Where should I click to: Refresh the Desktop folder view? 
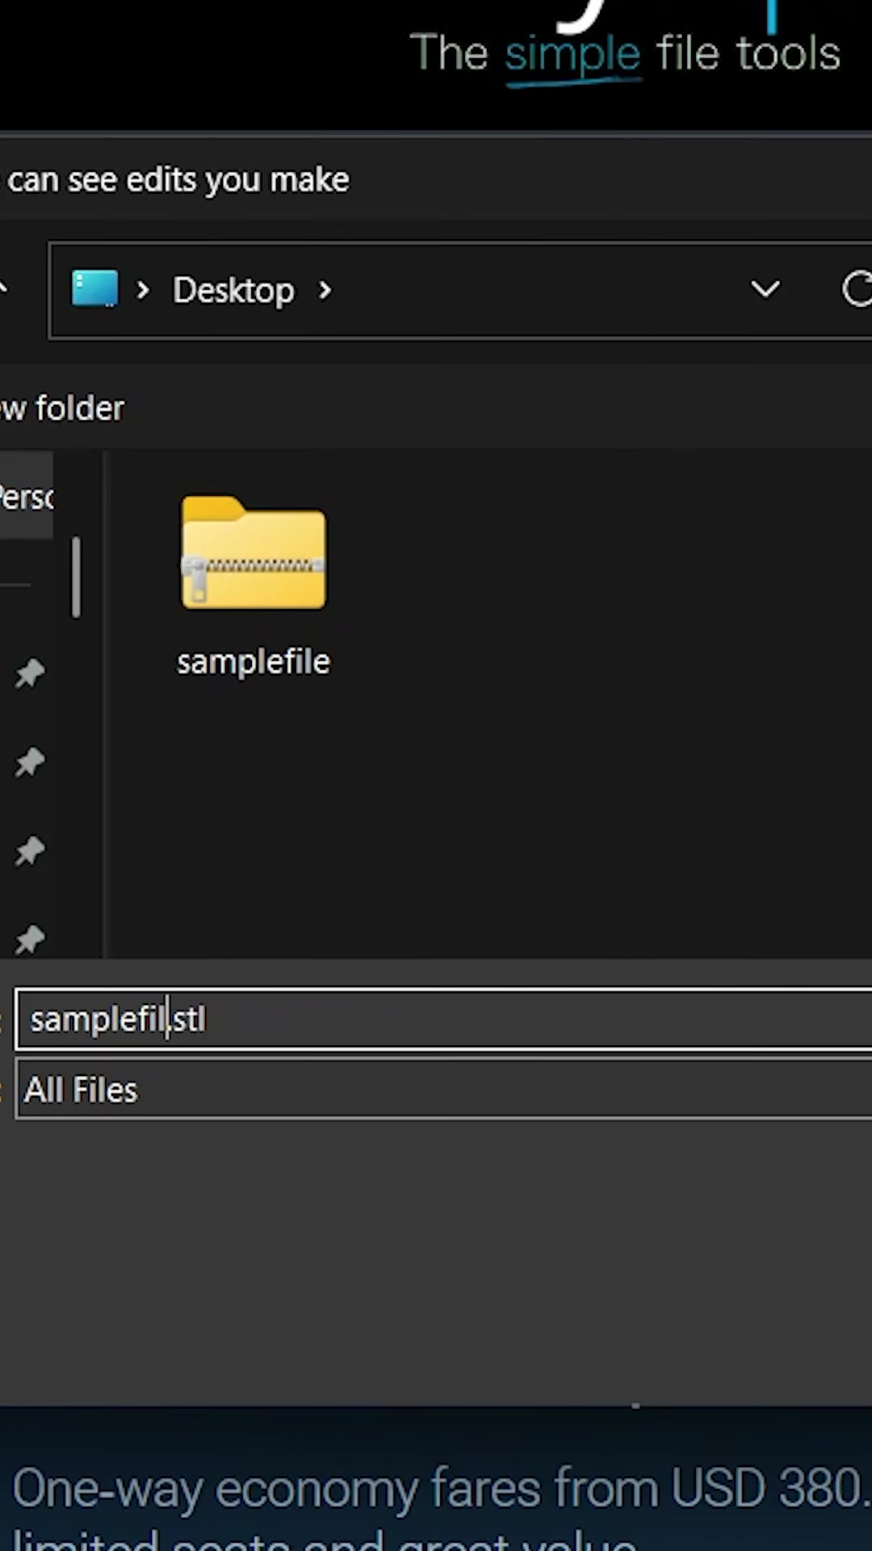coord(856,289)
